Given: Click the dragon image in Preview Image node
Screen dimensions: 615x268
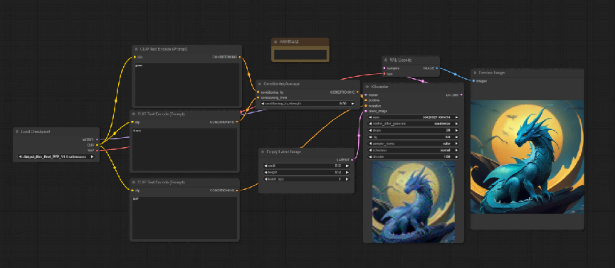Looking at the screenshot, I should click(527, 156).
